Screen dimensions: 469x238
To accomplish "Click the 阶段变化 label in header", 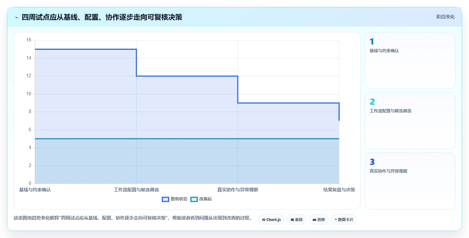I will click(445, 17).
